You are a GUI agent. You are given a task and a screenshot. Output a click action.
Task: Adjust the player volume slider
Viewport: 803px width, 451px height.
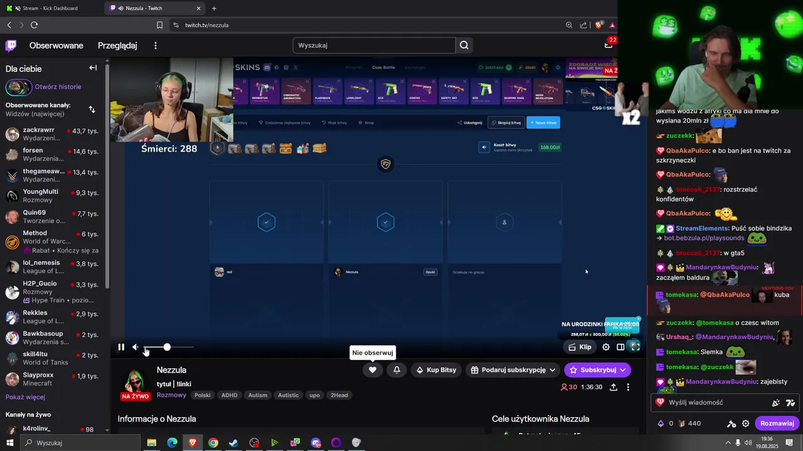click(x=169, y=347)
